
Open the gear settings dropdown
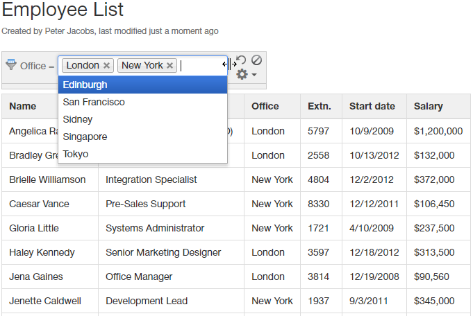tap(246, 75)
